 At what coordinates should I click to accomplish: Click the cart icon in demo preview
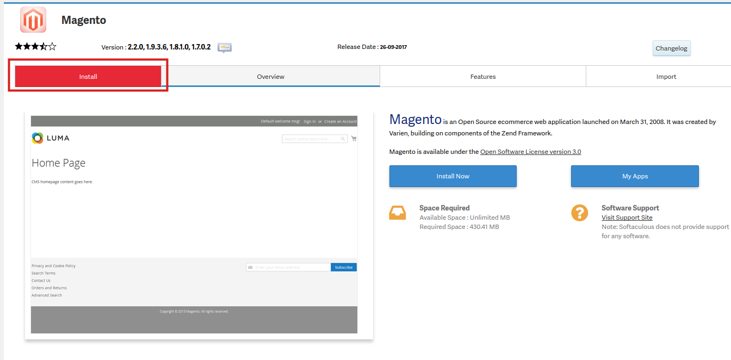pyautogui.click(x=354, y=139)
